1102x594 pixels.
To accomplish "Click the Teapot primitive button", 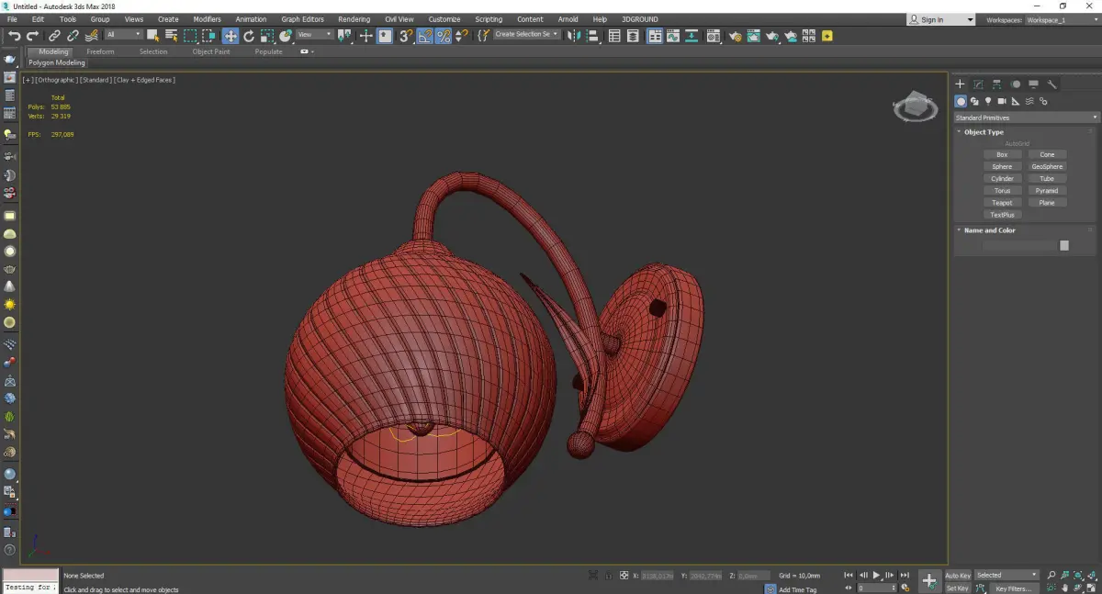I will coord(1002,203).
